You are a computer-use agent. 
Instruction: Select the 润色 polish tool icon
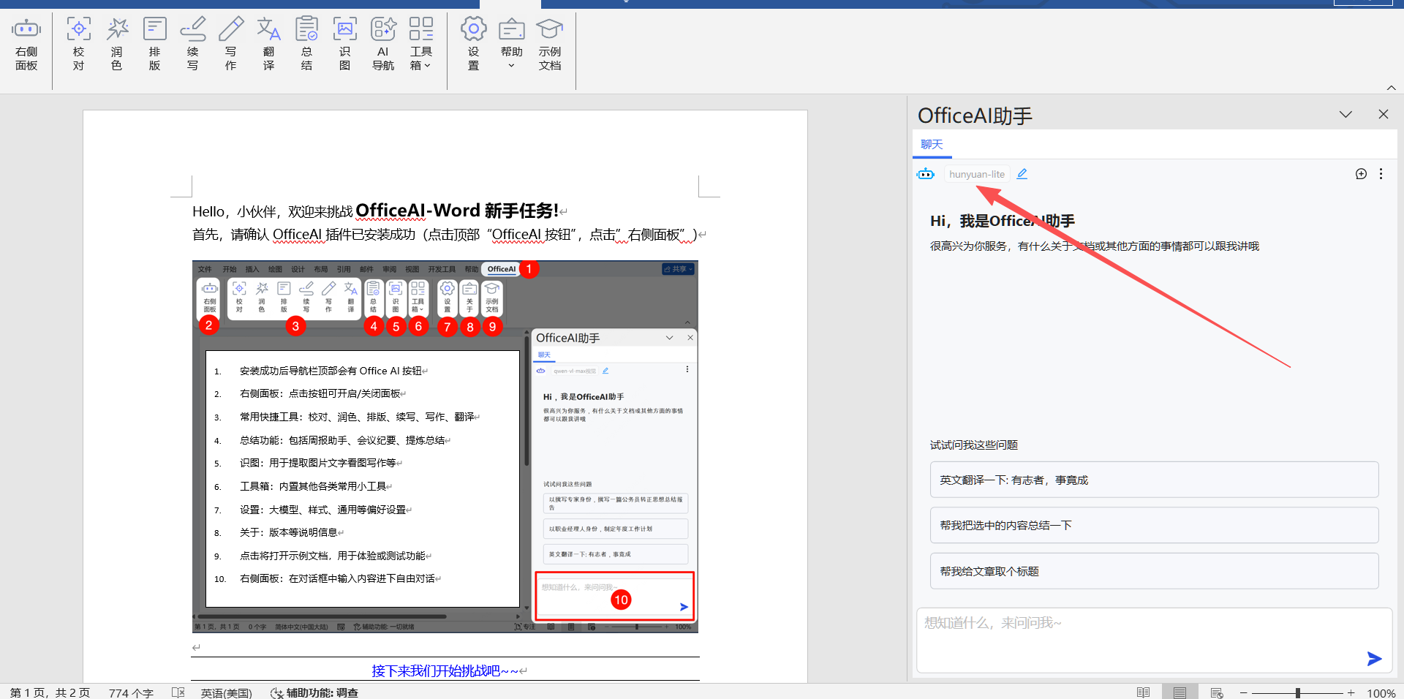point(117,44)
